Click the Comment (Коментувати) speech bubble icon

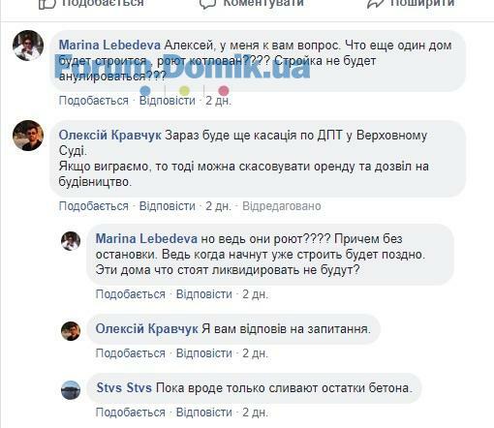tap(207, 4)
